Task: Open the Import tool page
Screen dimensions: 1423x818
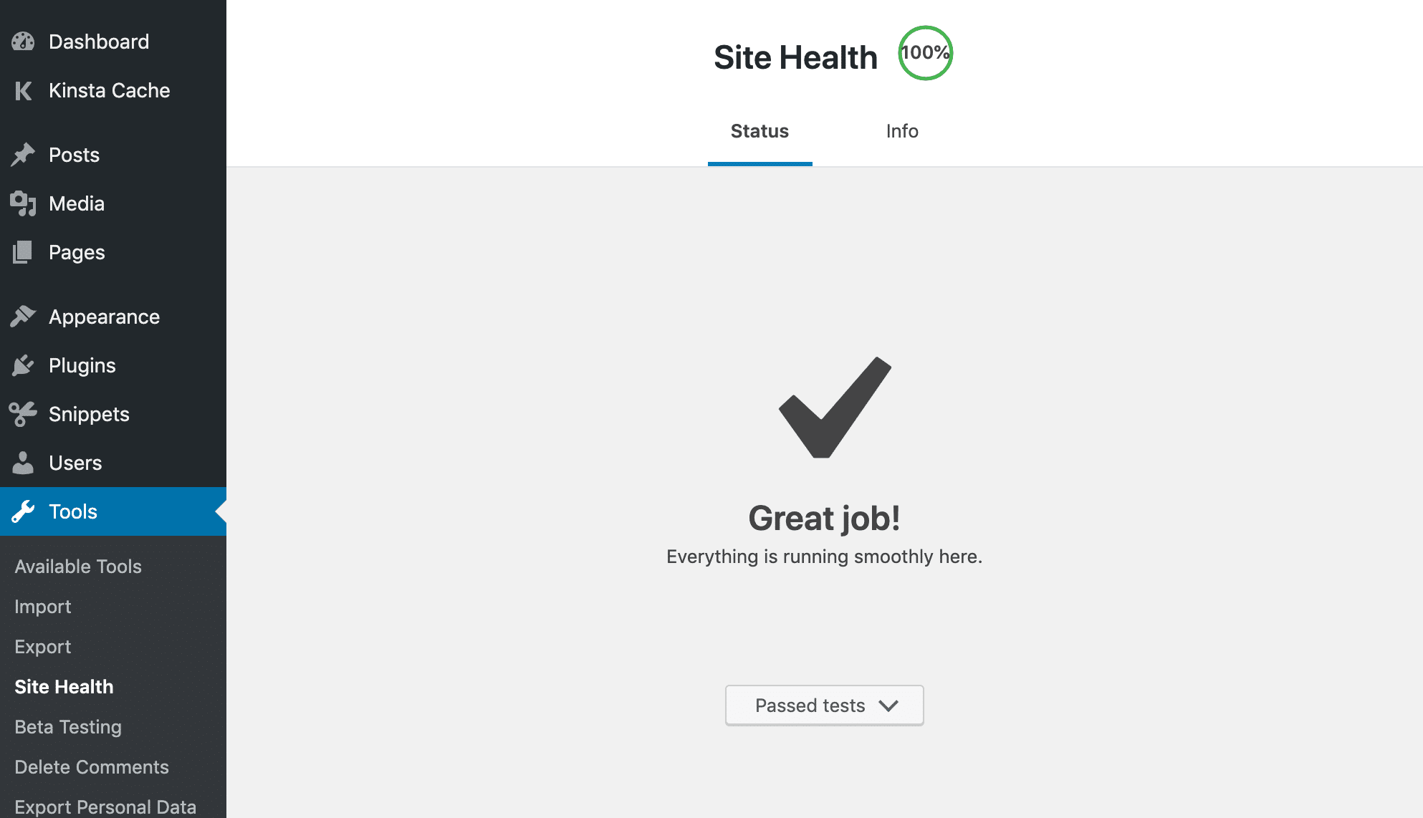Action: (42, 605)
